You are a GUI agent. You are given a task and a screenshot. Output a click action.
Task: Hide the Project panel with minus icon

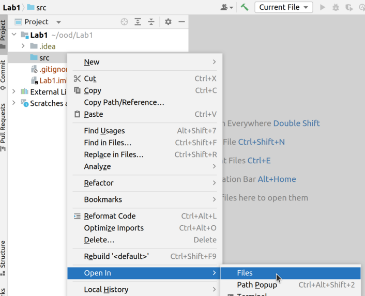pyautogui.click(x=181, y=22)
